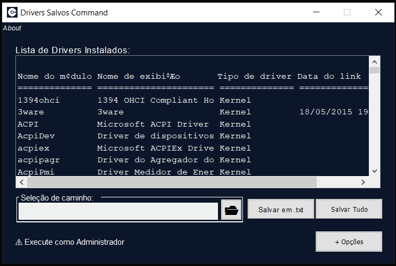Select the 1394ohci driver row

tap(133, 100)
